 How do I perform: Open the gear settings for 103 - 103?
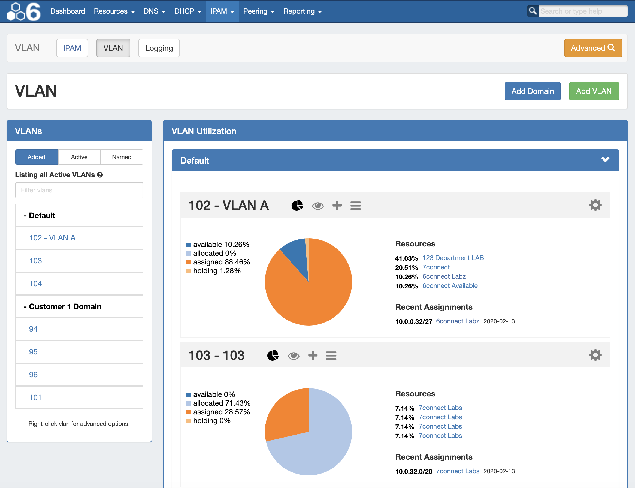[x=595, y=355]
